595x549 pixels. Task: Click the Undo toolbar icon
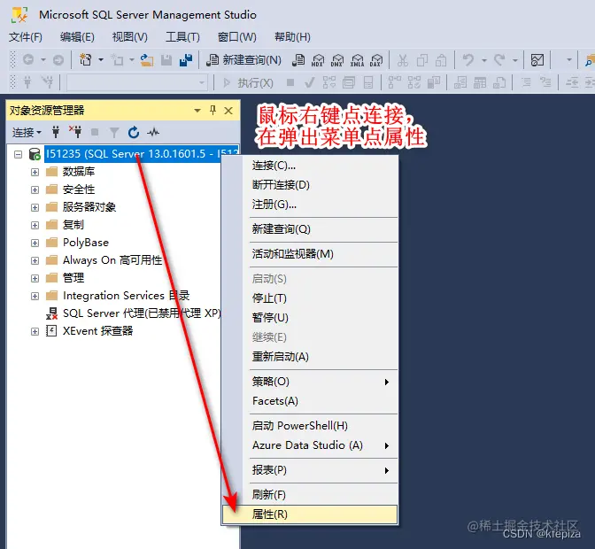click(468, 60)
